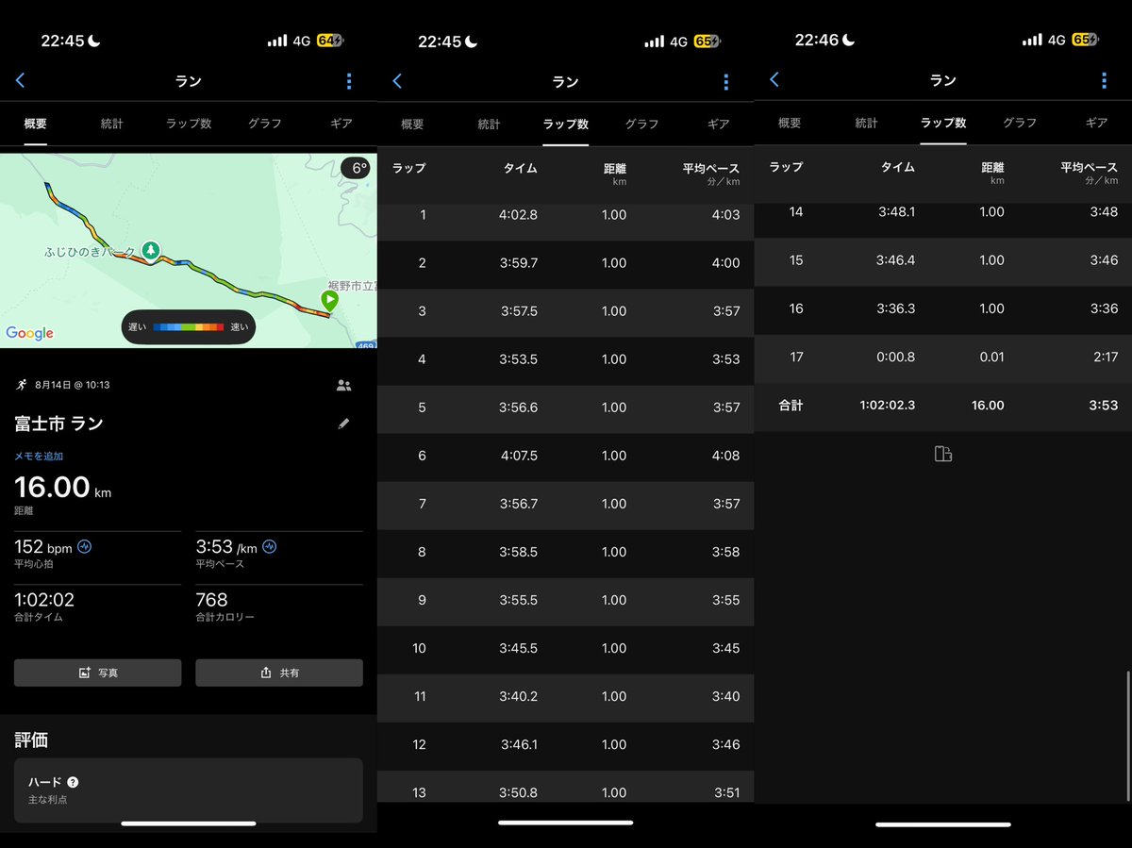The height and width of the screenshot is (848, 1132).
Task: Tap lap 2 time 3:59.7
Action: (519, 262)
